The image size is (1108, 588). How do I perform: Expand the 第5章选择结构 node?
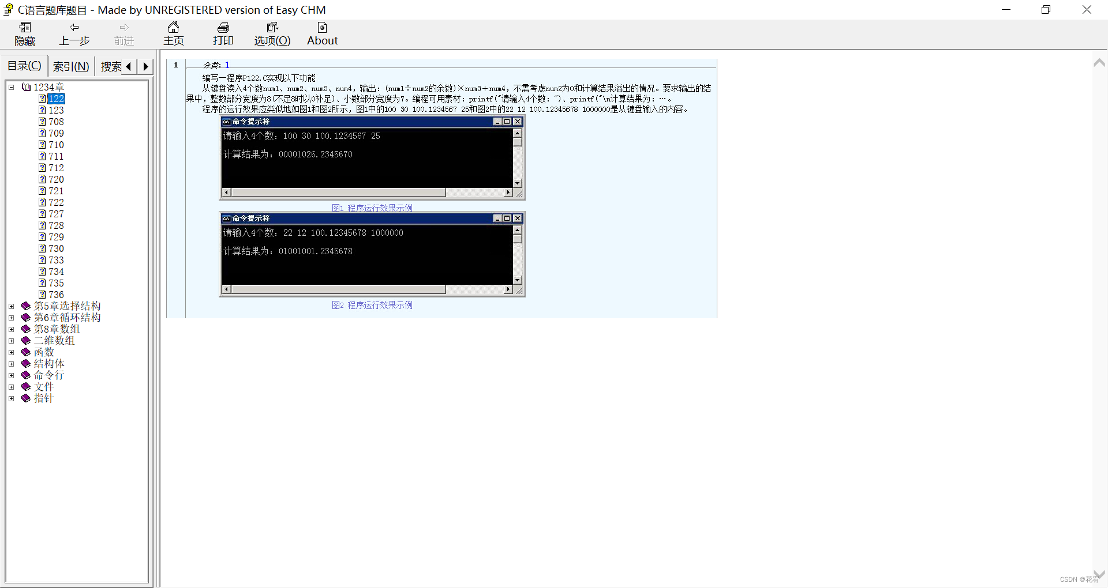[x=11, y=306]
